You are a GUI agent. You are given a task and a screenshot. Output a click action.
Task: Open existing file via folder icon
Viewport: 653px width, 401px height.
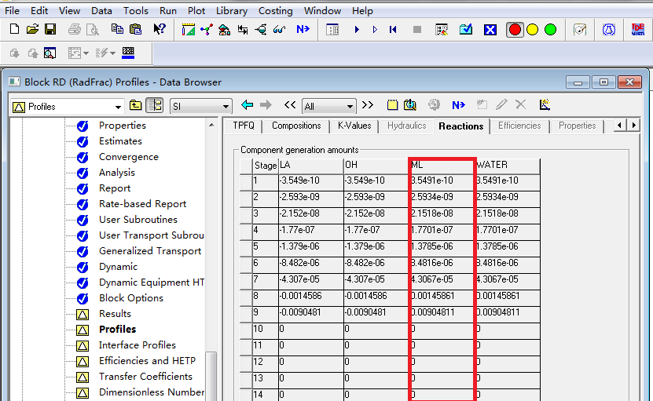(32, 30)
